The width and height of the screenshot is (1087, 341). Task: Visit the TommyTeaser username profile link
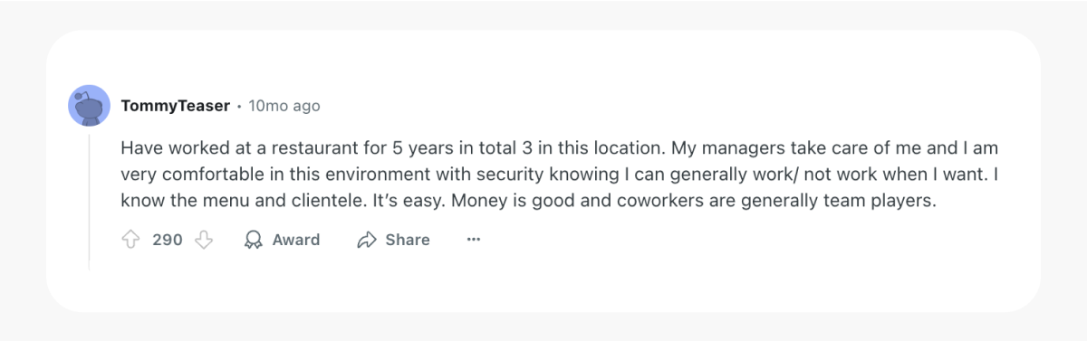point(175,106)
